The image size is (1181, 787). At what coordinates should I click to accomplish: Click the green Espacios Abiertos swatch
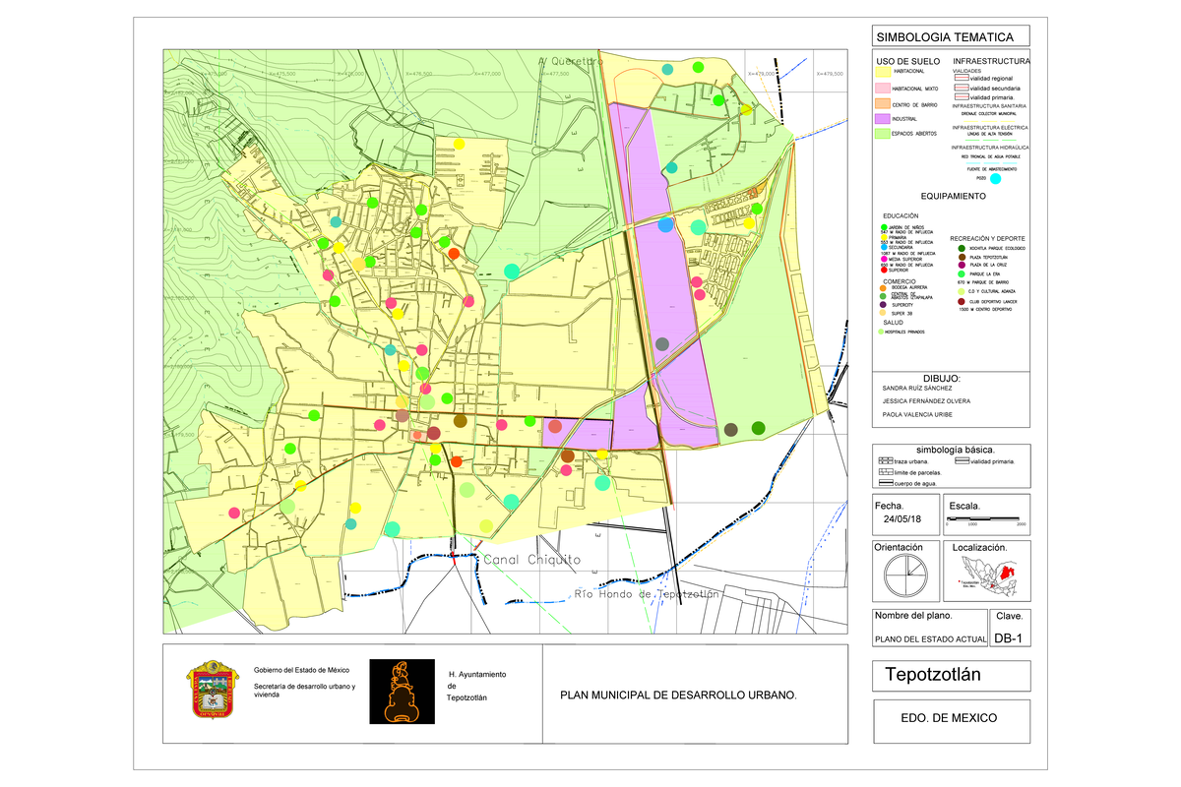coord(883,134)
